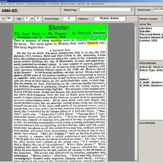Open the Select Issue combo box

[x=159, y=10]
